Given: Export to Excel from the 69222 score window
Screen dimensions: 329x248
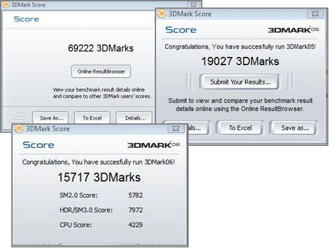Looking at the screenshot, I should point(92,118).
